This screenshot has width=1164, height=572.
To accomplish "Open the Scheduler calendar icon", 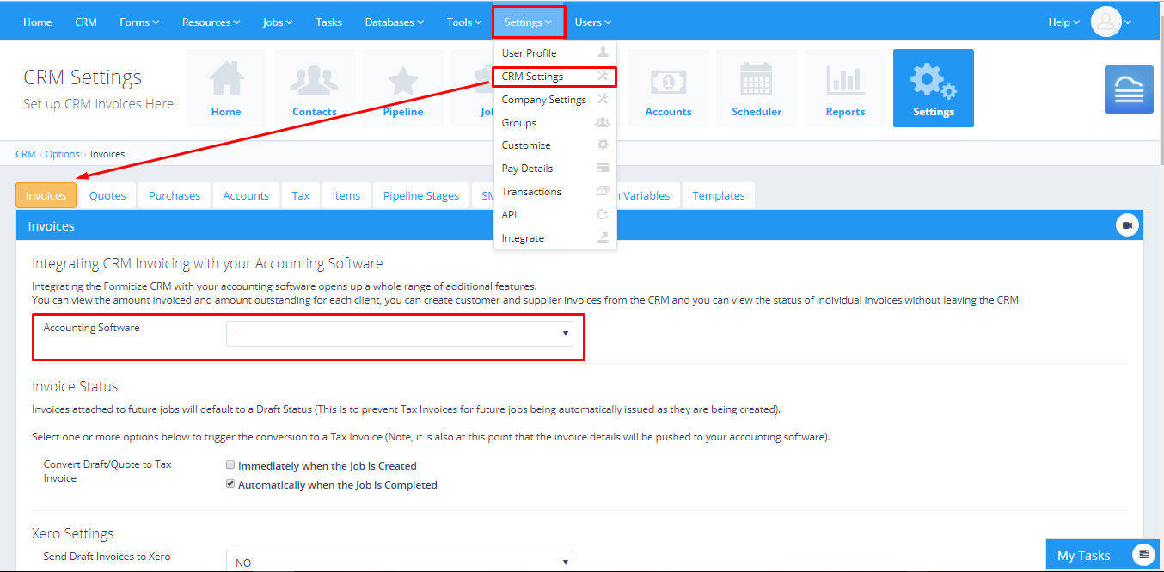I will [757, 82].
